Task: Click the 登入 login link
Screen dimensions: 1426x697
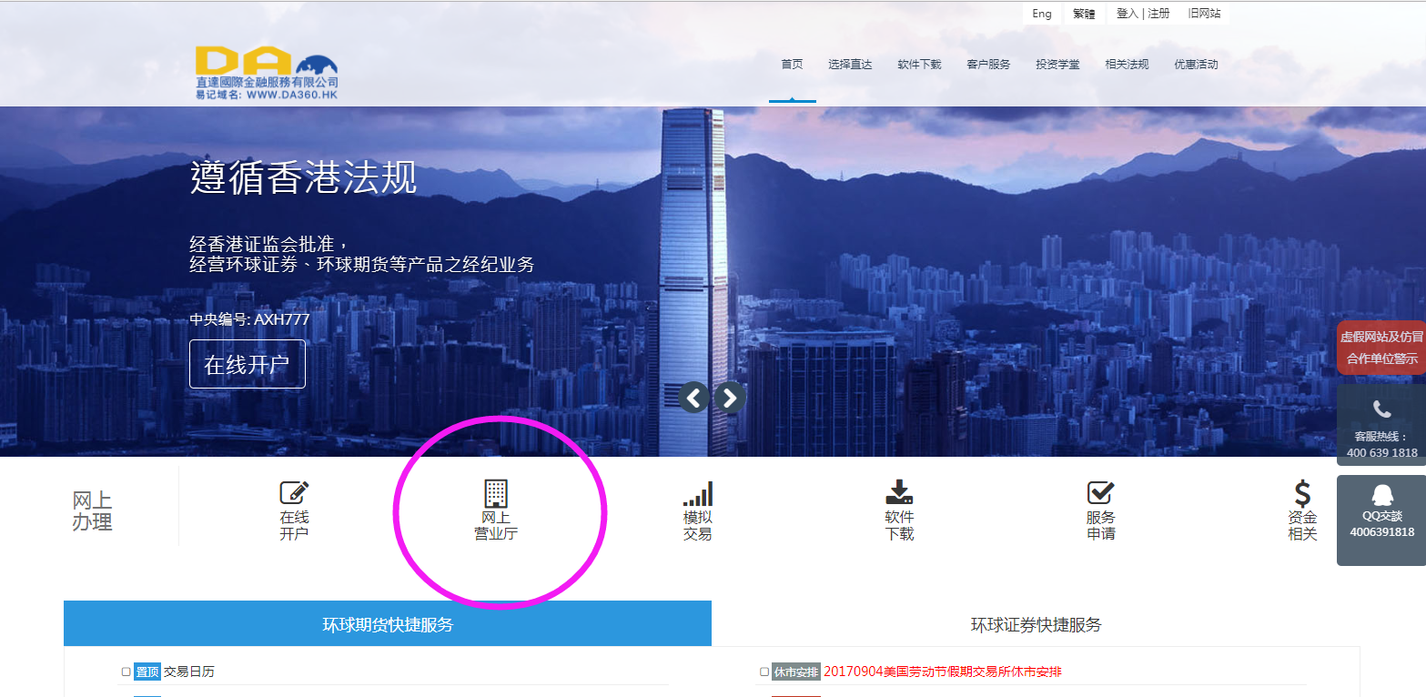Action: 1128,14
